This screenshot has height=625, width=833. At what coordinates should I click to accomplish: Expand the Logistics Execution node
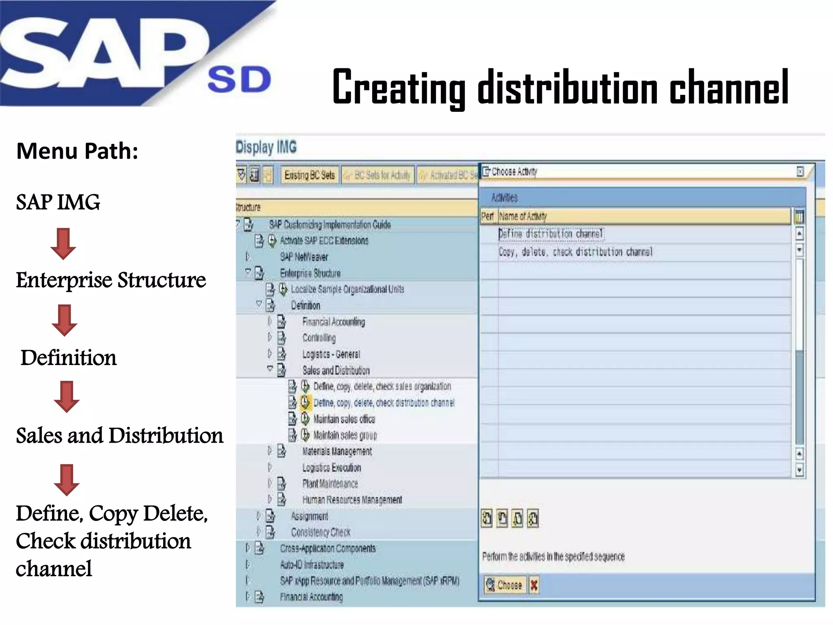(269, 467)
